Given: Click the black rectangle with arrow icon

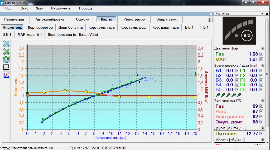Looking at the screenshot, I should 6,67.
